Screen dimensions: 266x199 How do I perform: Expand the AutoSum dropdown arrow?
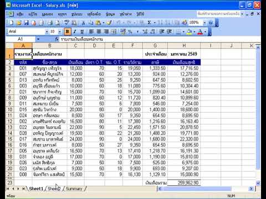pos(155,23)
